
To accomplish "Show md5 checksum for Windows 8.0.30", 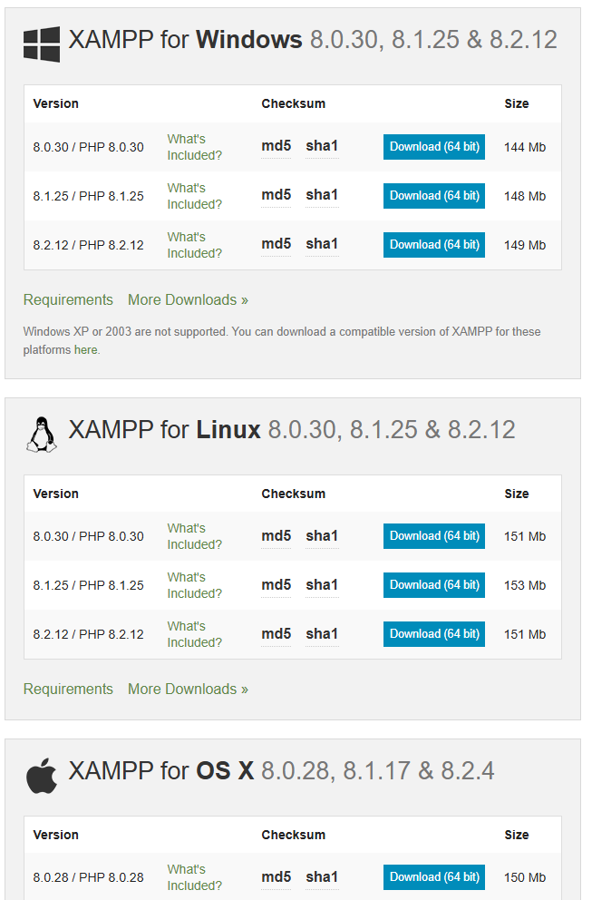I will click(x=276, y=146).
